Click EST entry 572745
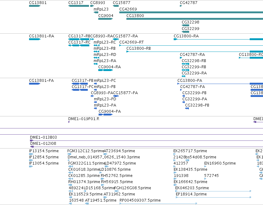The image size is (263, 205). (x=211, y=176)
